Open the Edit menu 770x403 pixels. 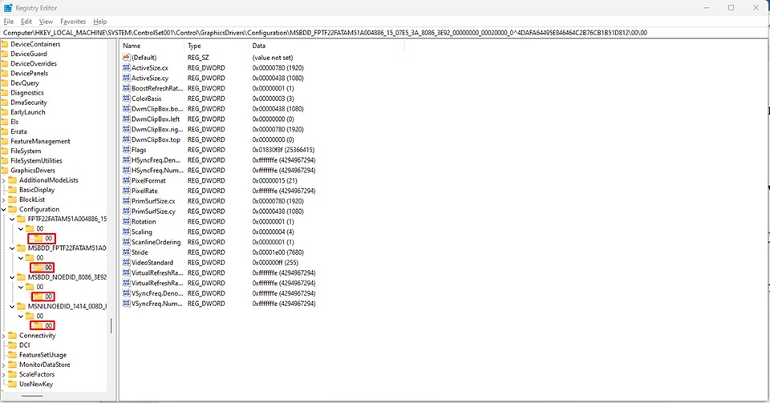26,22
